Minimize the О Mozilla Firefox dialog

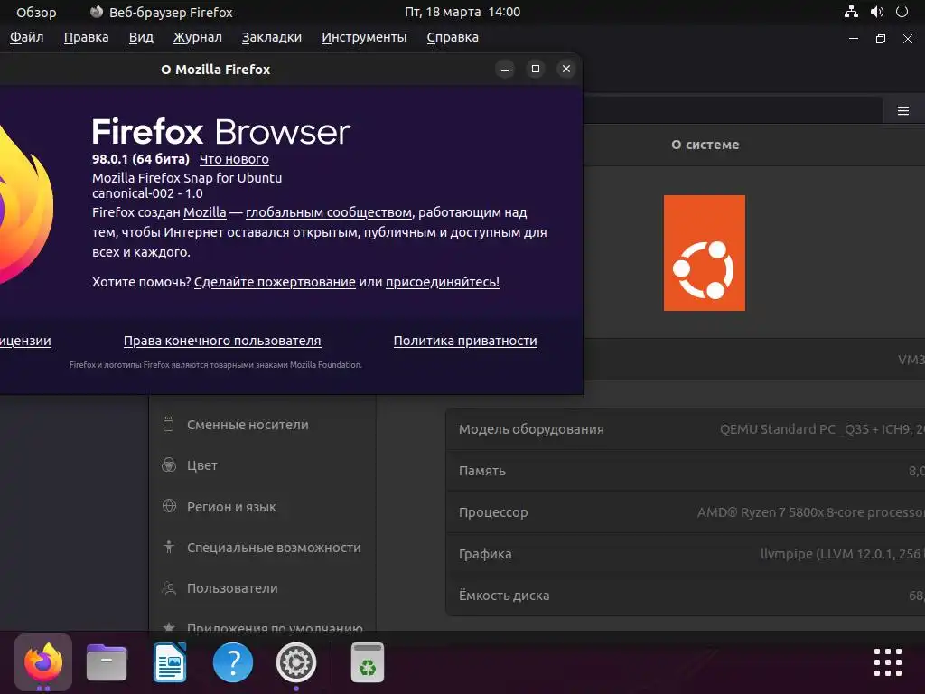click(504, 69)
